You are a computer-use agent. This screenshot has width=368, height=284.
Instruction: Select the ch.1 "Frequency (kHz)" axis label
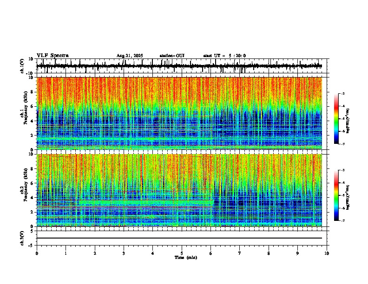pos(26,108)
